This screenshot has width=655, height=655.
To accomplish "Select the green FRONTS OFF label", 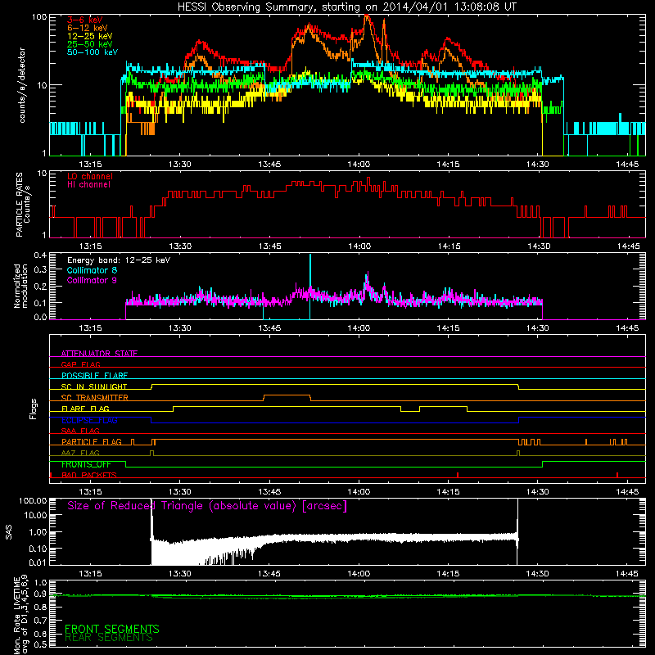I will (86, 464).
